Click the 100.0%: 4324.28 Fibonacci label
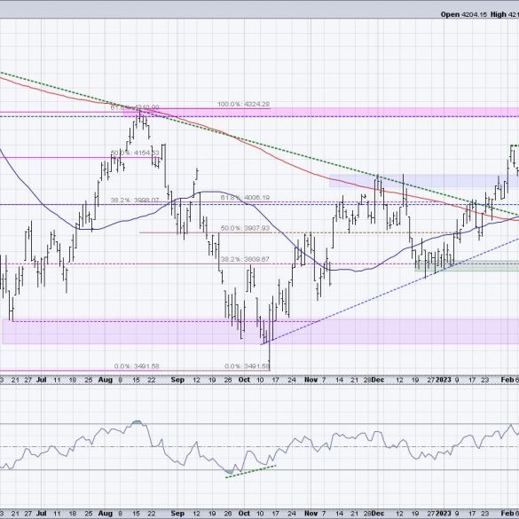This screenshot has width=519, height=519. (x=243, y=105)
